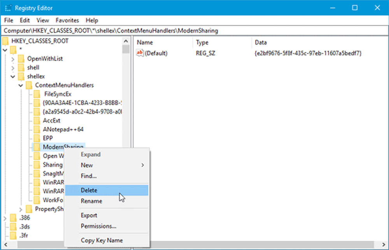
Task: Click the tree scroll up arrow
Action: tap(126, 41)
